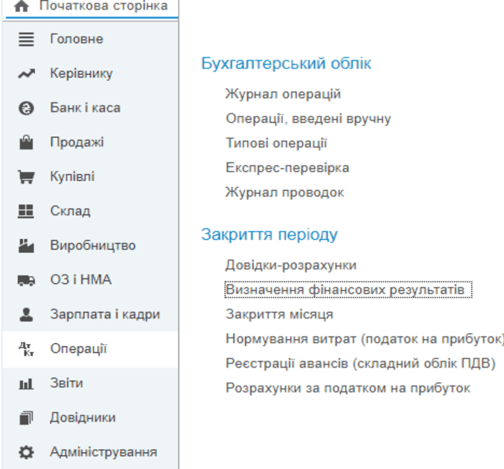
Task: Click the cart icon beside Купівлі
Action: click(22, 177)
